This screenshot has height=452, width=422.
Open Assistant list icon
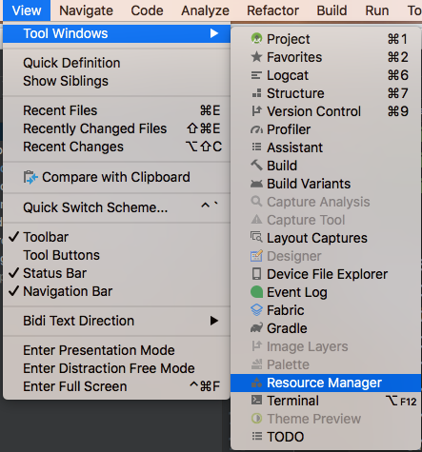(x=256, y=147)
